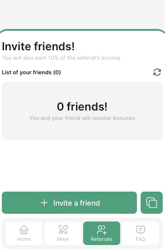Tap the speech bubble FAQ icon
The width and height of the screenshot is (165, 250).
tap(141, 230)
